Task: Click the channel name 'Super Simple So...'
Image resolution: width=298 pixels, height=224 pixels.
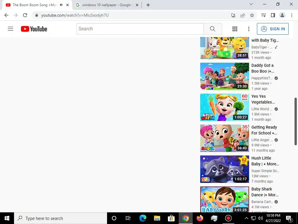Action: click(265, 171)
